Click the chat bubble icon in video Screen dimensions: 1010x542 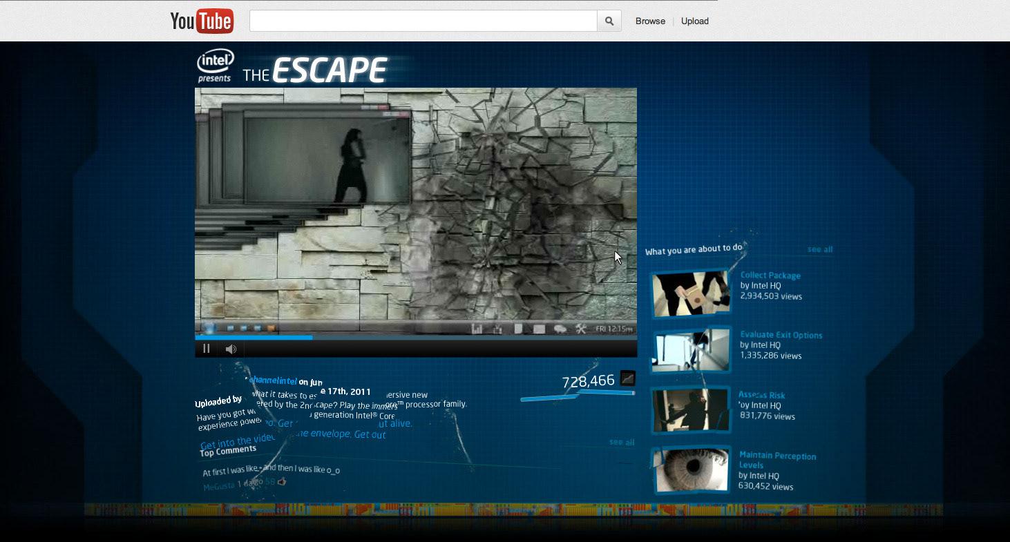(x=560, y=329)
